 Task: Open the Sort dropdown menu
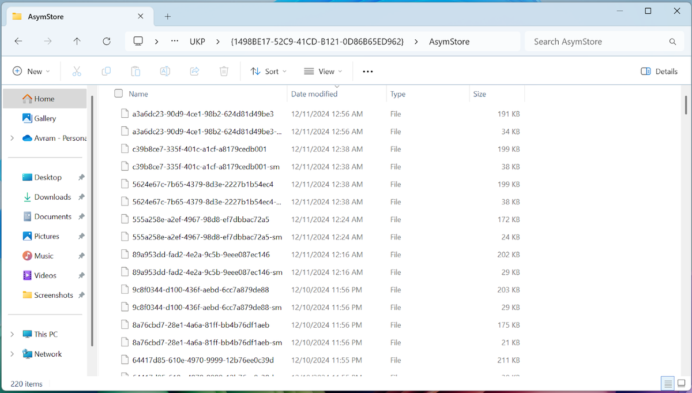pos(268,72)
